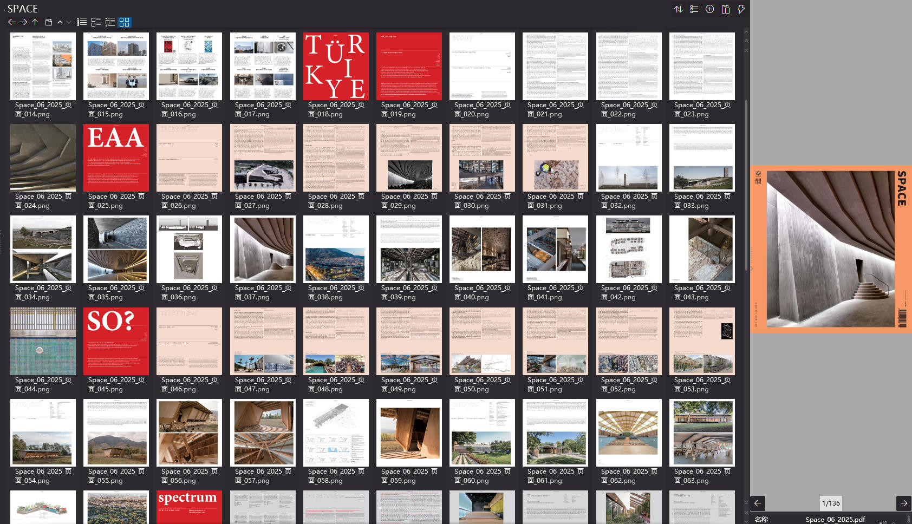Go to previous page in preview pane
Viewport: 912px width, 524px height.
(x=758, y=503)
